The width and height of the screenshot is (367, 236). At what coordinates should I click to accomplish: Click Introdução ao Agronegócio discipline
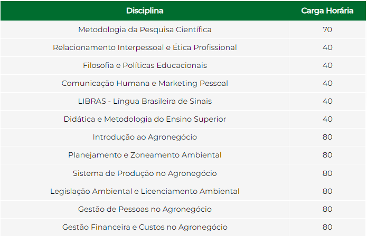click(145, 137)
